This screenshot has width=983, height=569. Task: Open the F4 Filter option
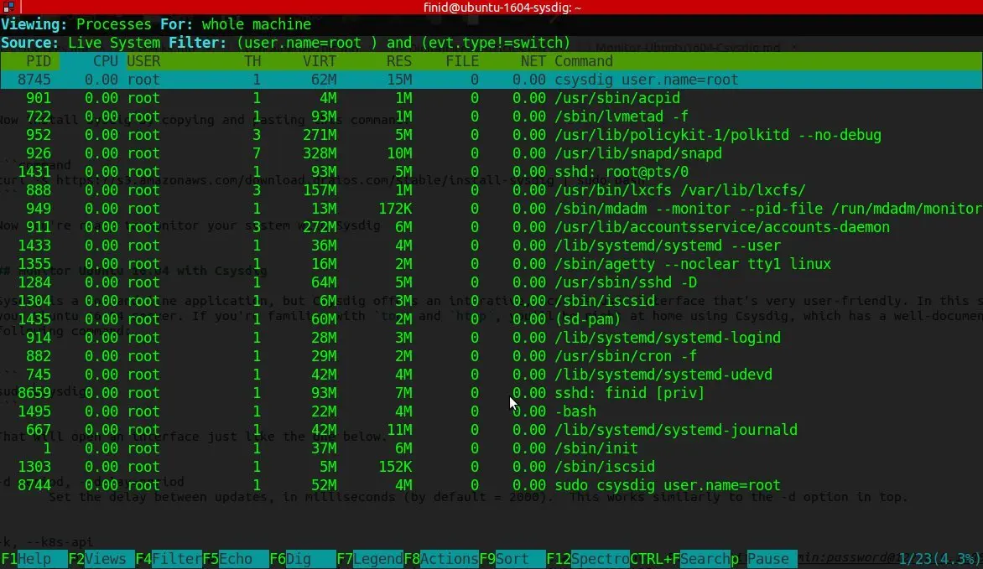169,559
